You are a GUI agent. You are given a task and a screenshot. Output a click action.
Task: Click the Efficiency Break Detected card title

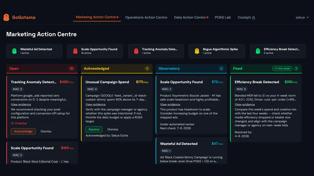[257, 82]
